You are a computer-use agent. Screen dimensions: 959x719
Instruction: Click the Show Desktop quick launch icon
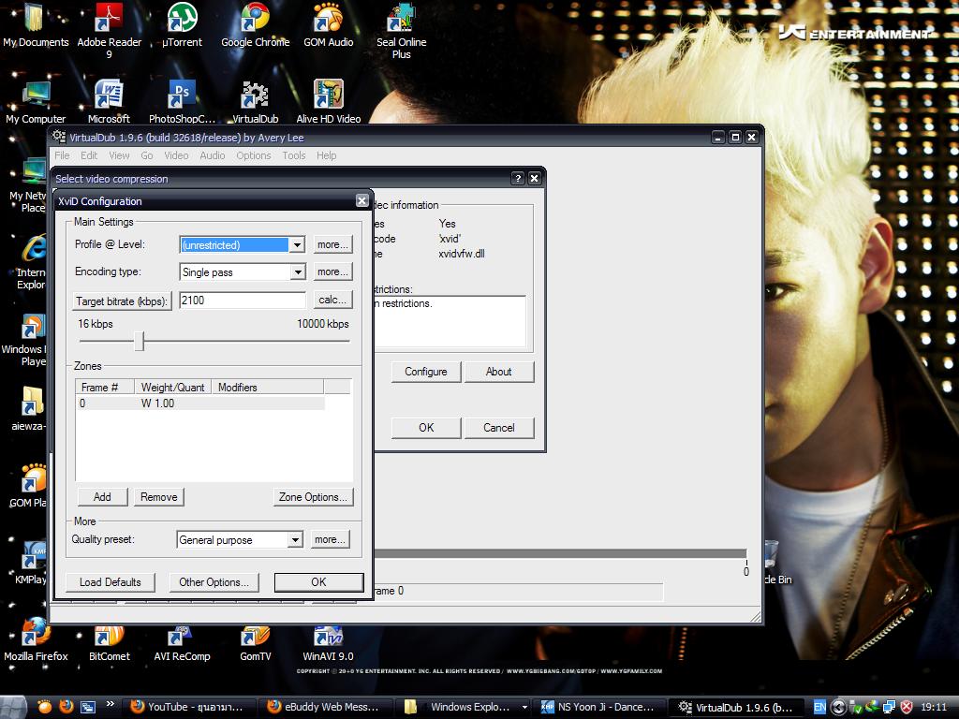(x=87, y=708)
